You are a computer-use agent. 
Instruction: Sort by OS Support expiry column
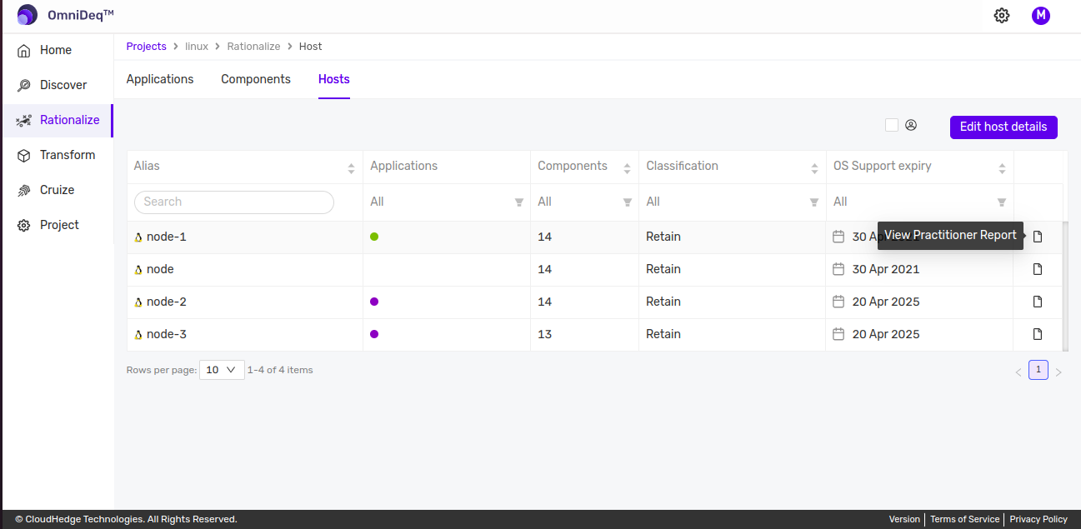[1002, 168]
